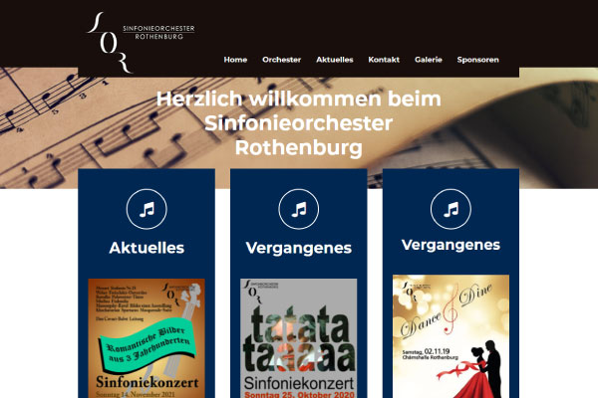Open the tatata taaaaa Sinfoniekonzert poster
Image resolution: width=598 pixels, height=398 pixels.
coord(299,338)
